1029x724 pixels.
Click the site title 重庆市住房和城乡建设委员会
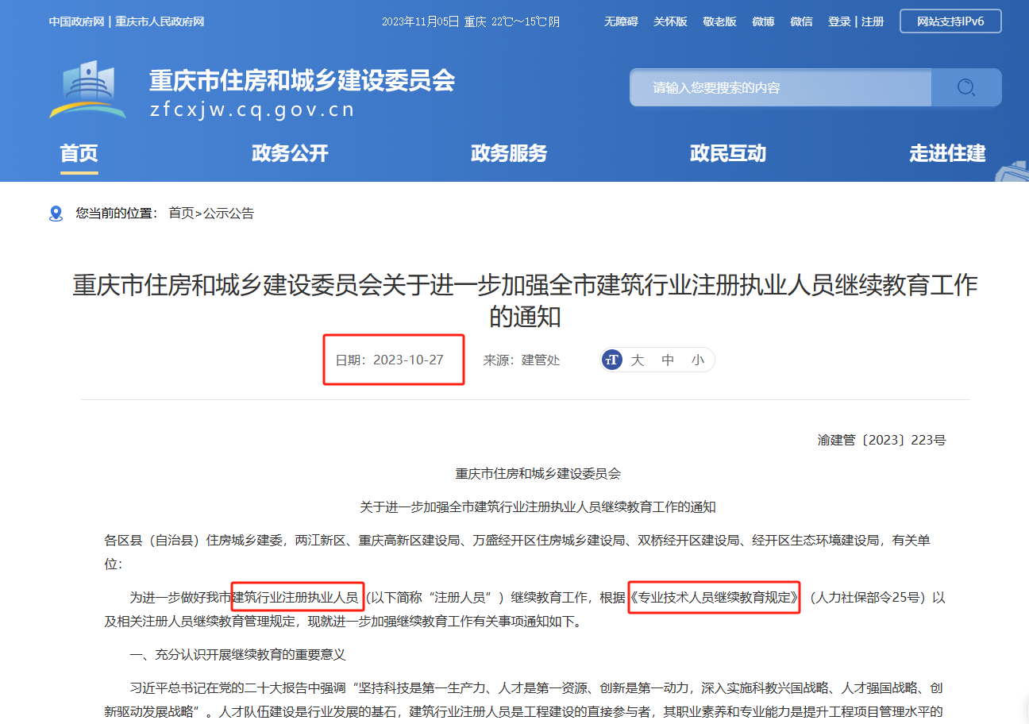point(303,80)
